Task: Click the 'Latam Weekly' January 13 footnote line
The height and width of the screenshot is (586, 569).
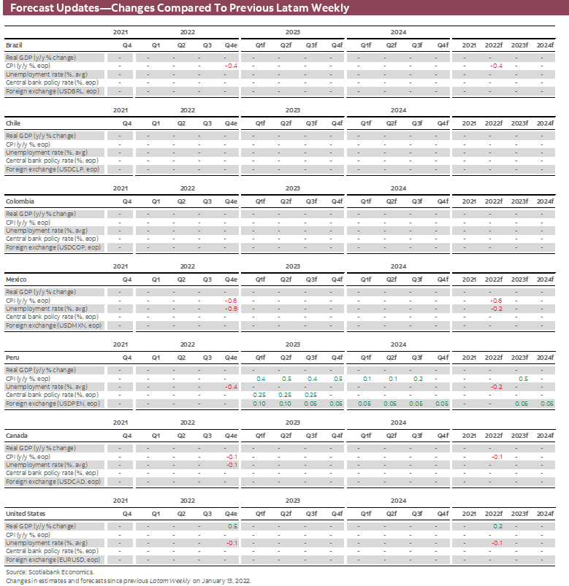Action: [129, 581]
